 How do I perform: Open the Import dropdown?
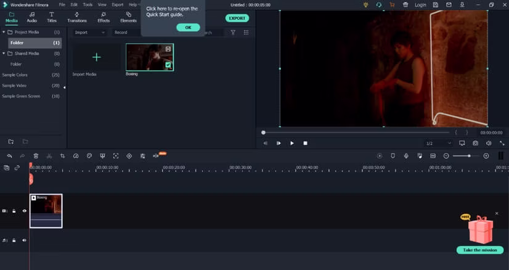[x=89, y=33]
